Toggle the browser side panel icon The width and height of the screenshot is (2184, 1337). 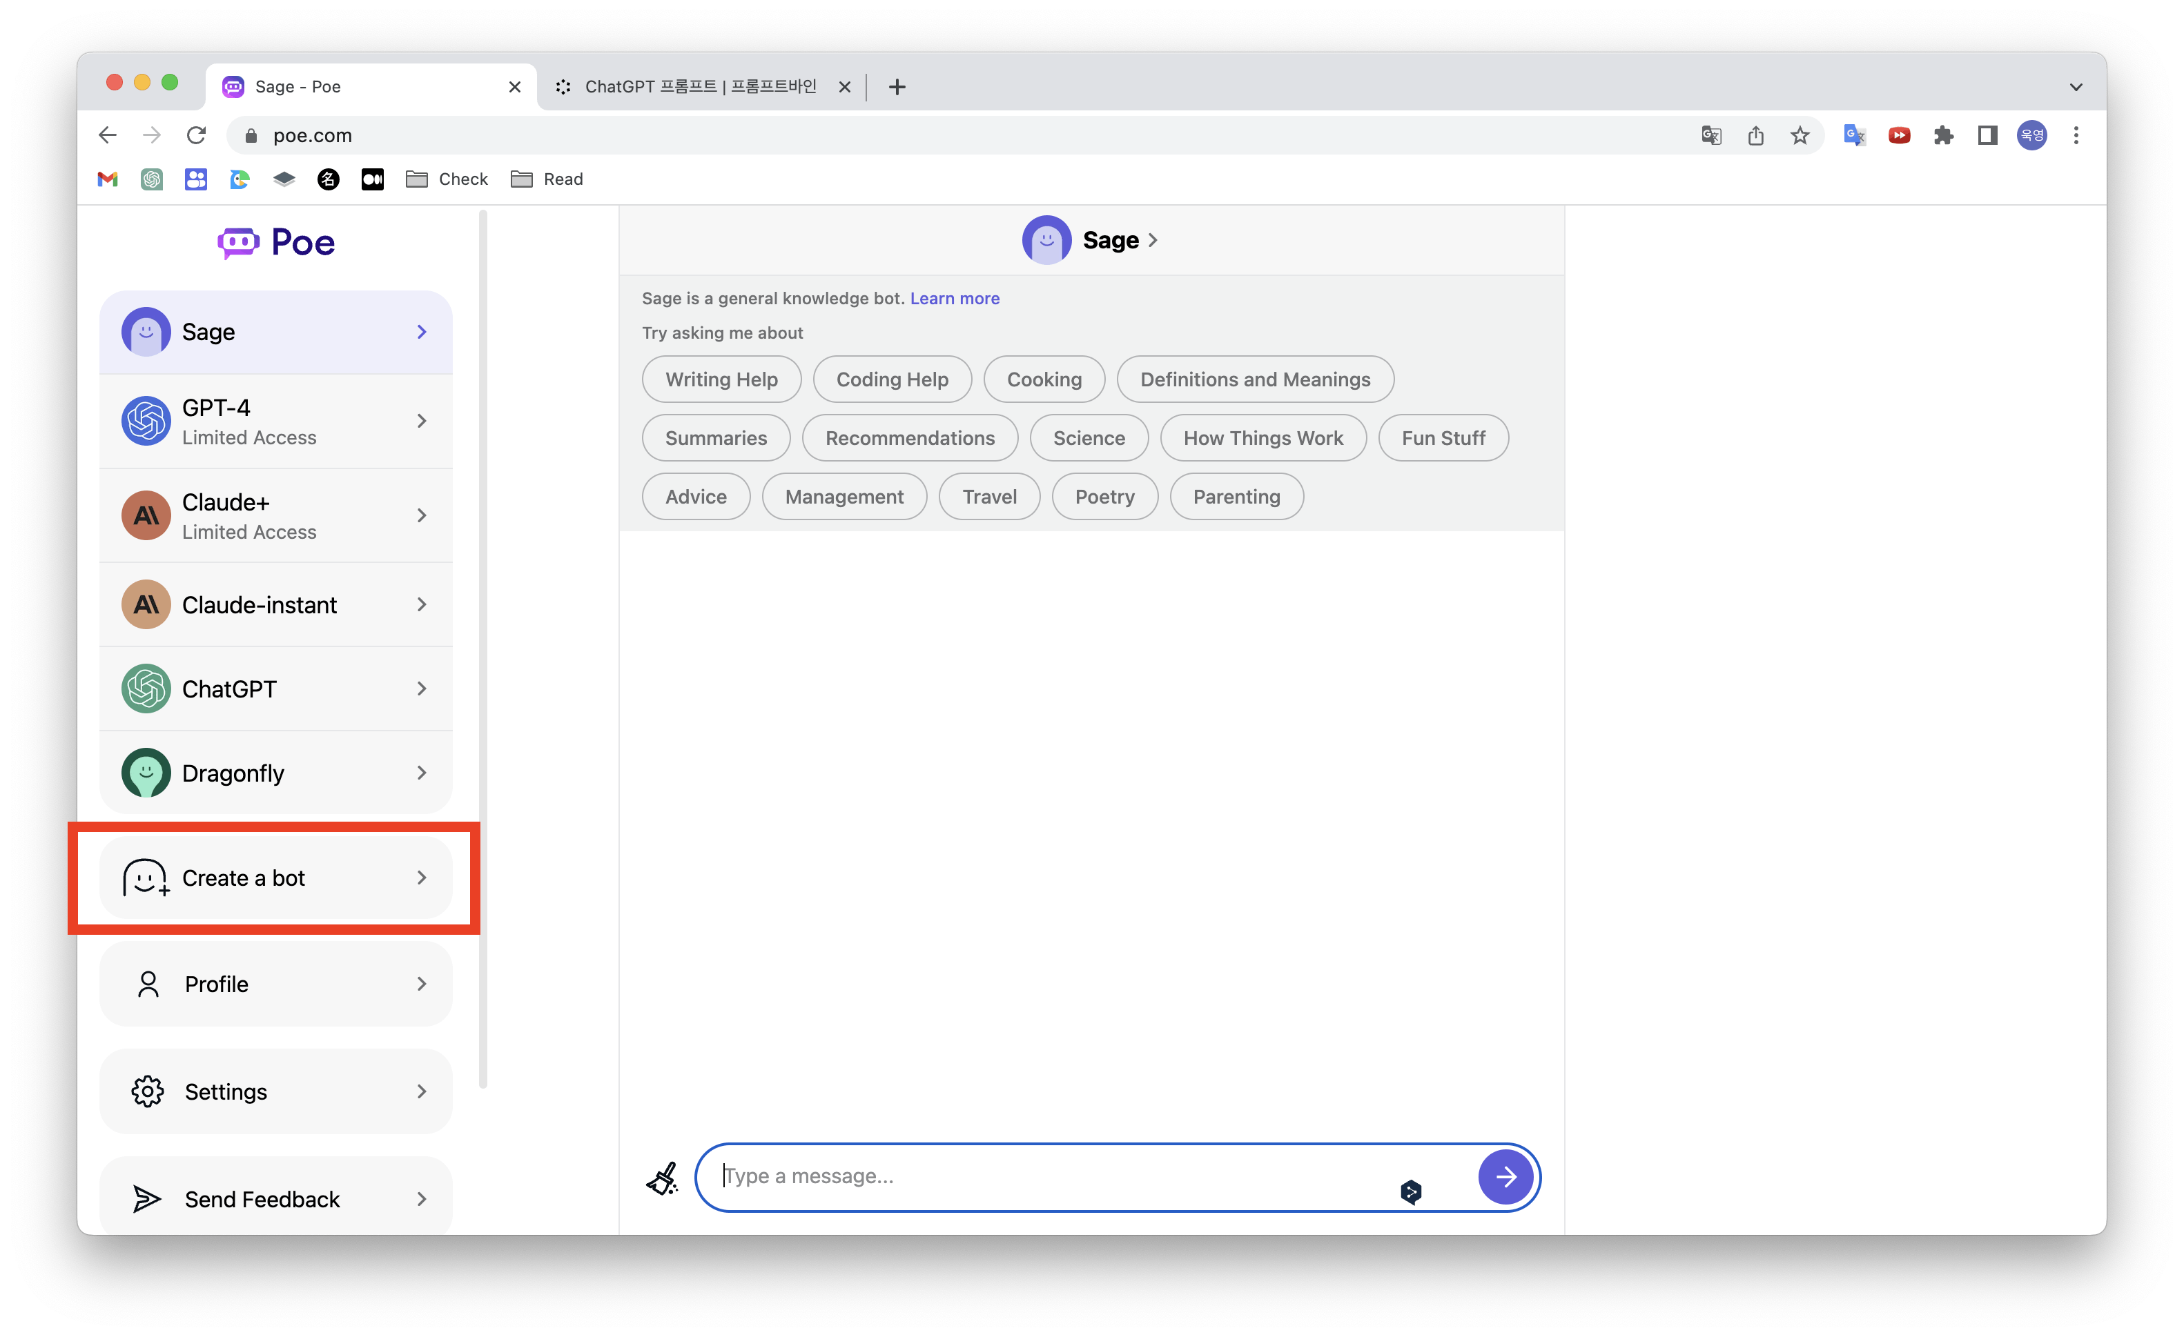[1987, 135]
